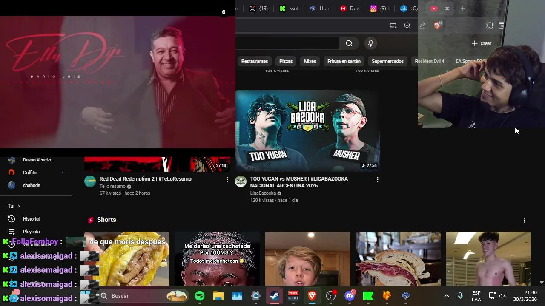Toggle the system tray microphone icon
The width and height of the screenshot is (545, 306).
pyautogui.click(x=460, y=296)
